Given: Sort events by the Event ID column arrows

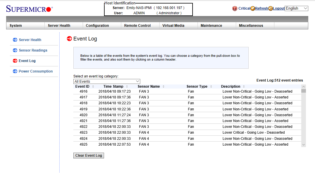Looking at the screenshot, I should tap(93, 86).
